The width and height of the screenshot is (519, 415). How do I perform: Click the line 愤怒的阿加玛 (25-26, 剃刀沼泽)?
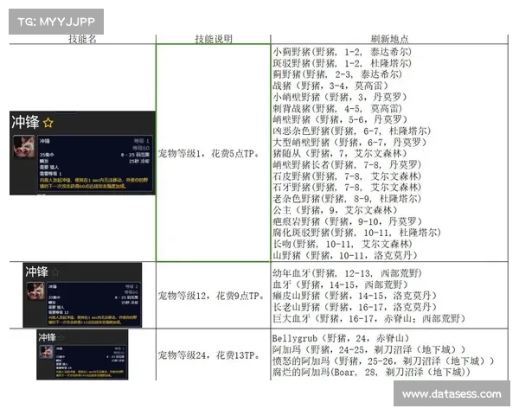click(x=383, y=361)
